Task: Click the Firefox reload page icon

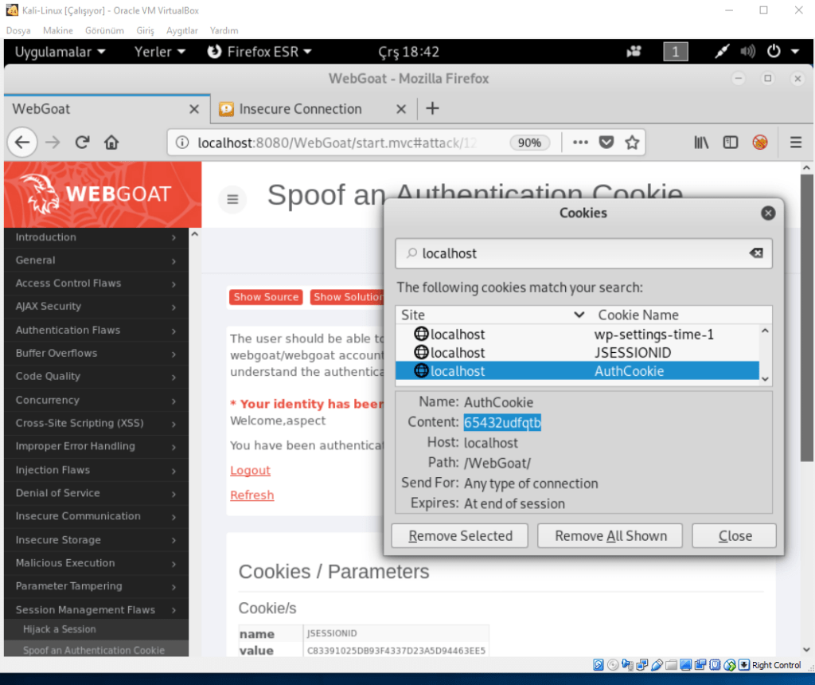Action: pos(82,143)
